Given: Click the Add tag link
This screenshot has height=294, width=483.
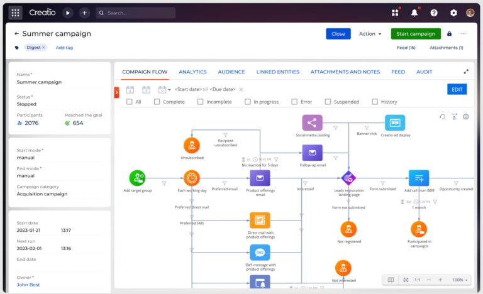Looking at the screenshot, I should (x=64, y=47).
